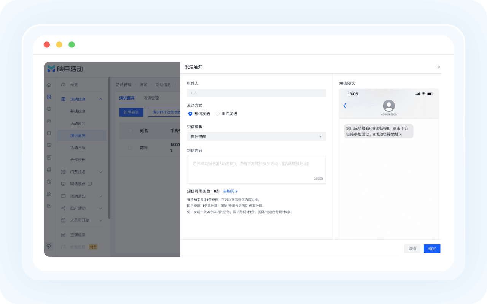Click the yellow macOS minimize light
Viewport: 487px width, 304px height.
59,44
